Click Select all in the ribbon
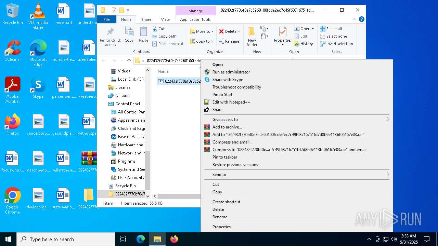Screen dimensions: 438x246 pos(331,29)
